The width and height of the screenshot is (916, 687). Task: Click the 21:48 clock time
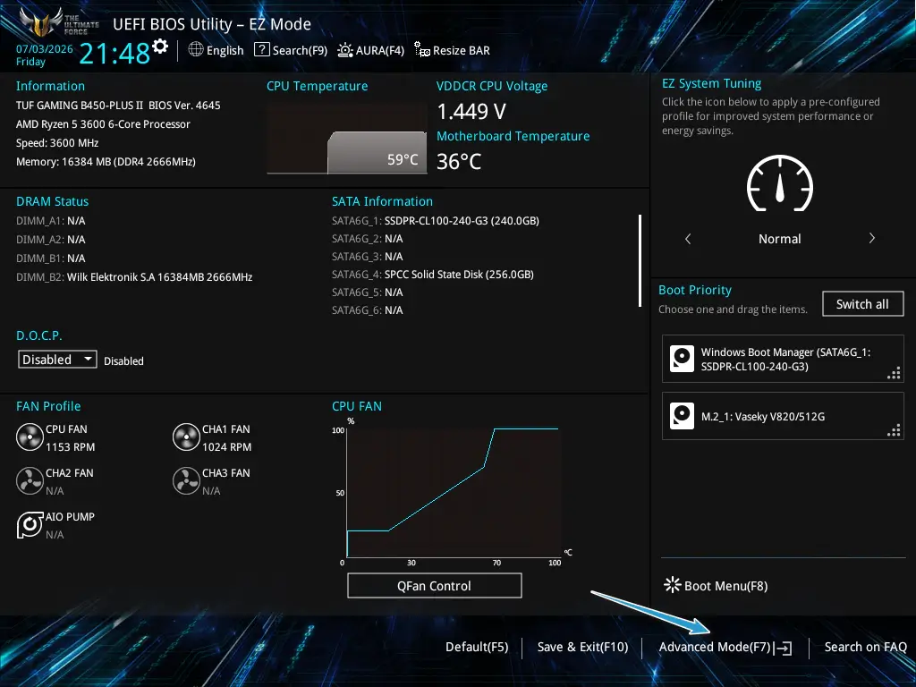point(114,54)
